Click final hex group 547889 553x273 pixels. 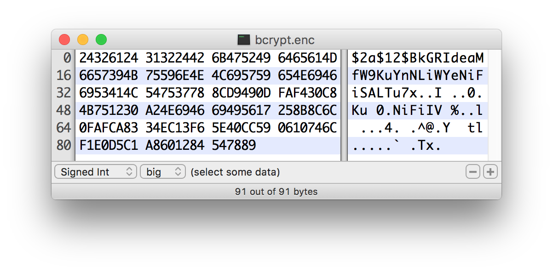point(234,146)
